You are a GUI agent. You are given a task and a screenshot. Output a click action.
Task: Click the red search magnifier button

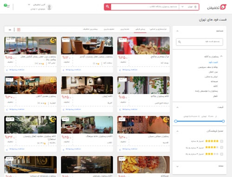click(108, 7)
